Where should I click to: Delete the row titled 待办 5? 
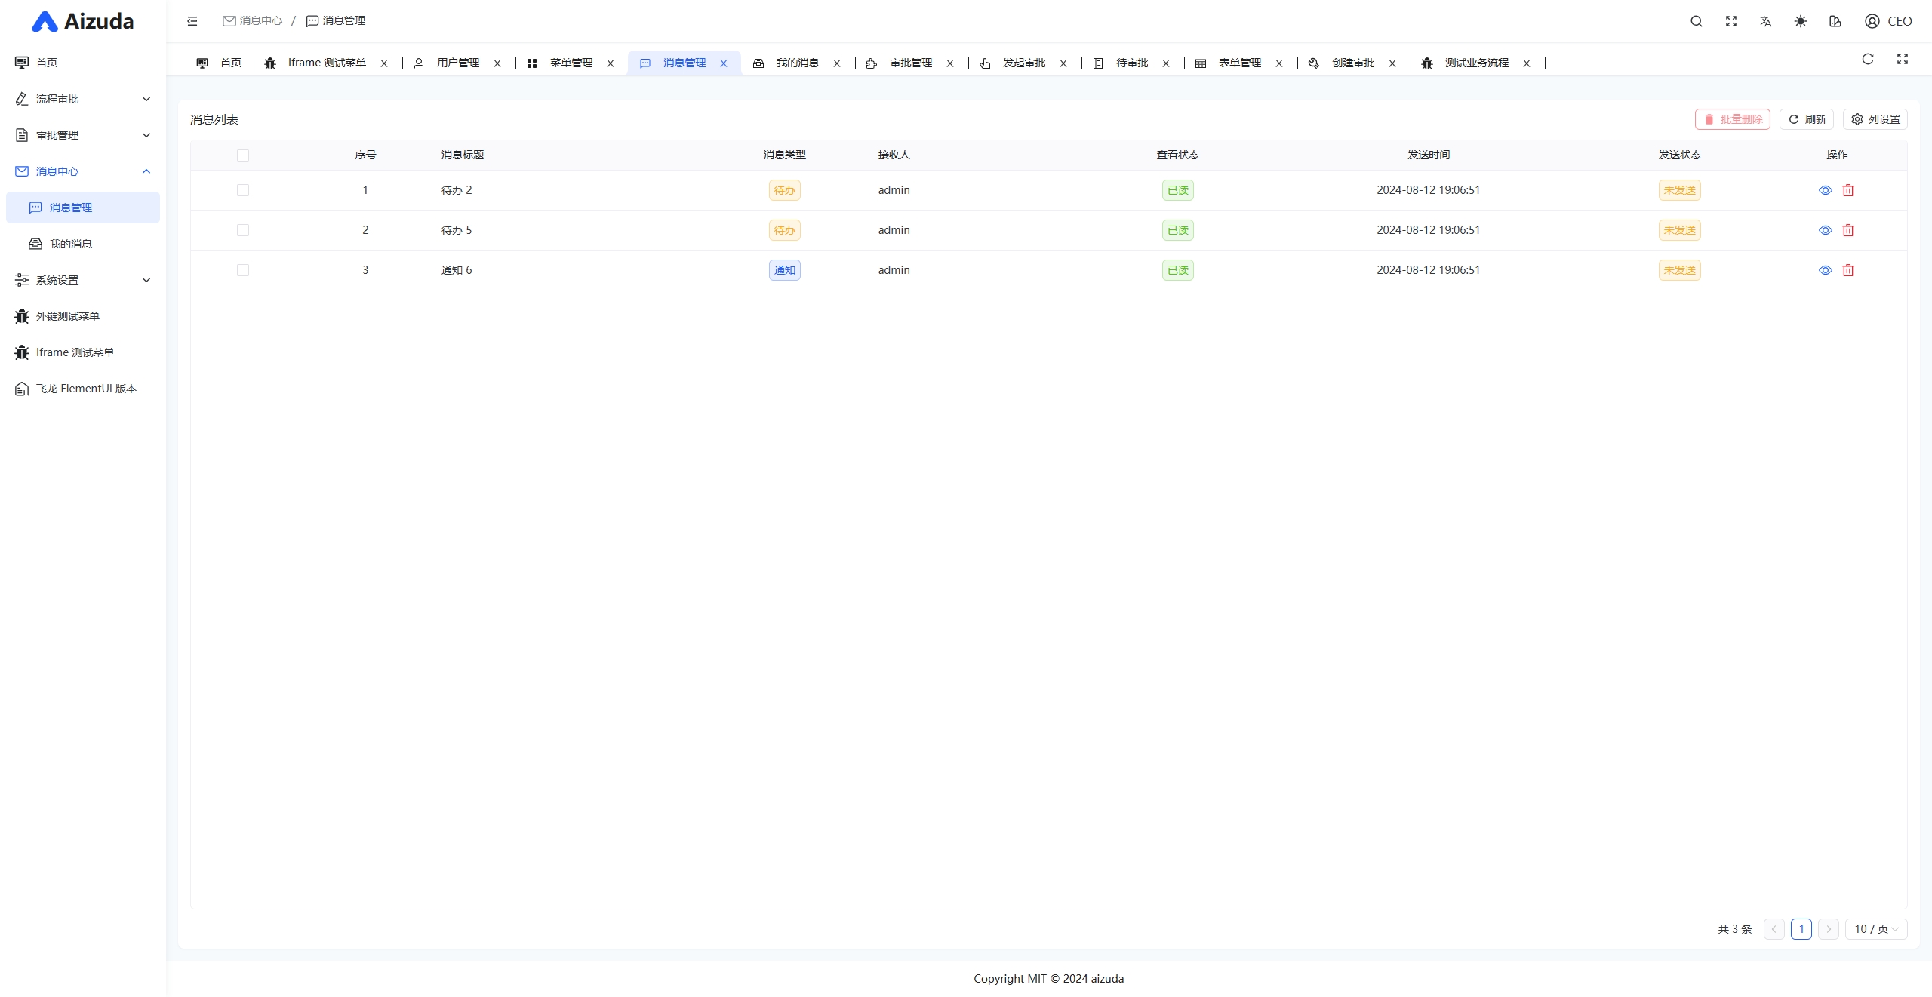(1848, 230)
